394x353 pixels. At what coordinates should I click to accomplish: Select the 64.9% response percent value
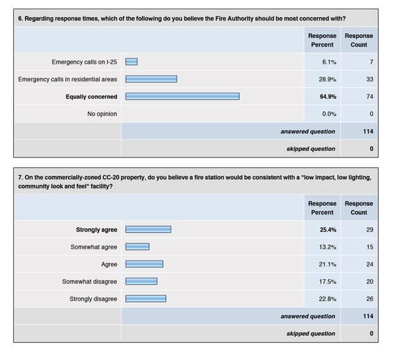pos(328,96)
